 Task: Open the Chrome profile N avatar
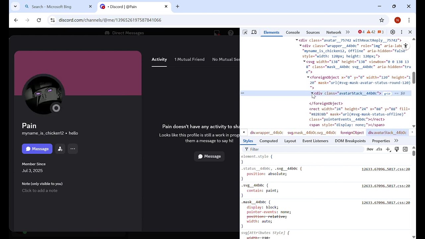pos(397,20)
